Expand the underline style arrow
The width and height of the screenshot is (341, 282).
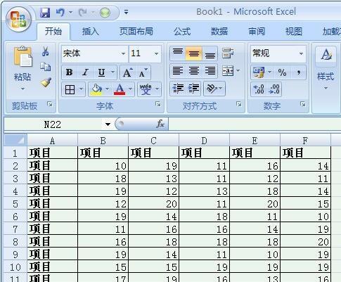pos(112,72)
